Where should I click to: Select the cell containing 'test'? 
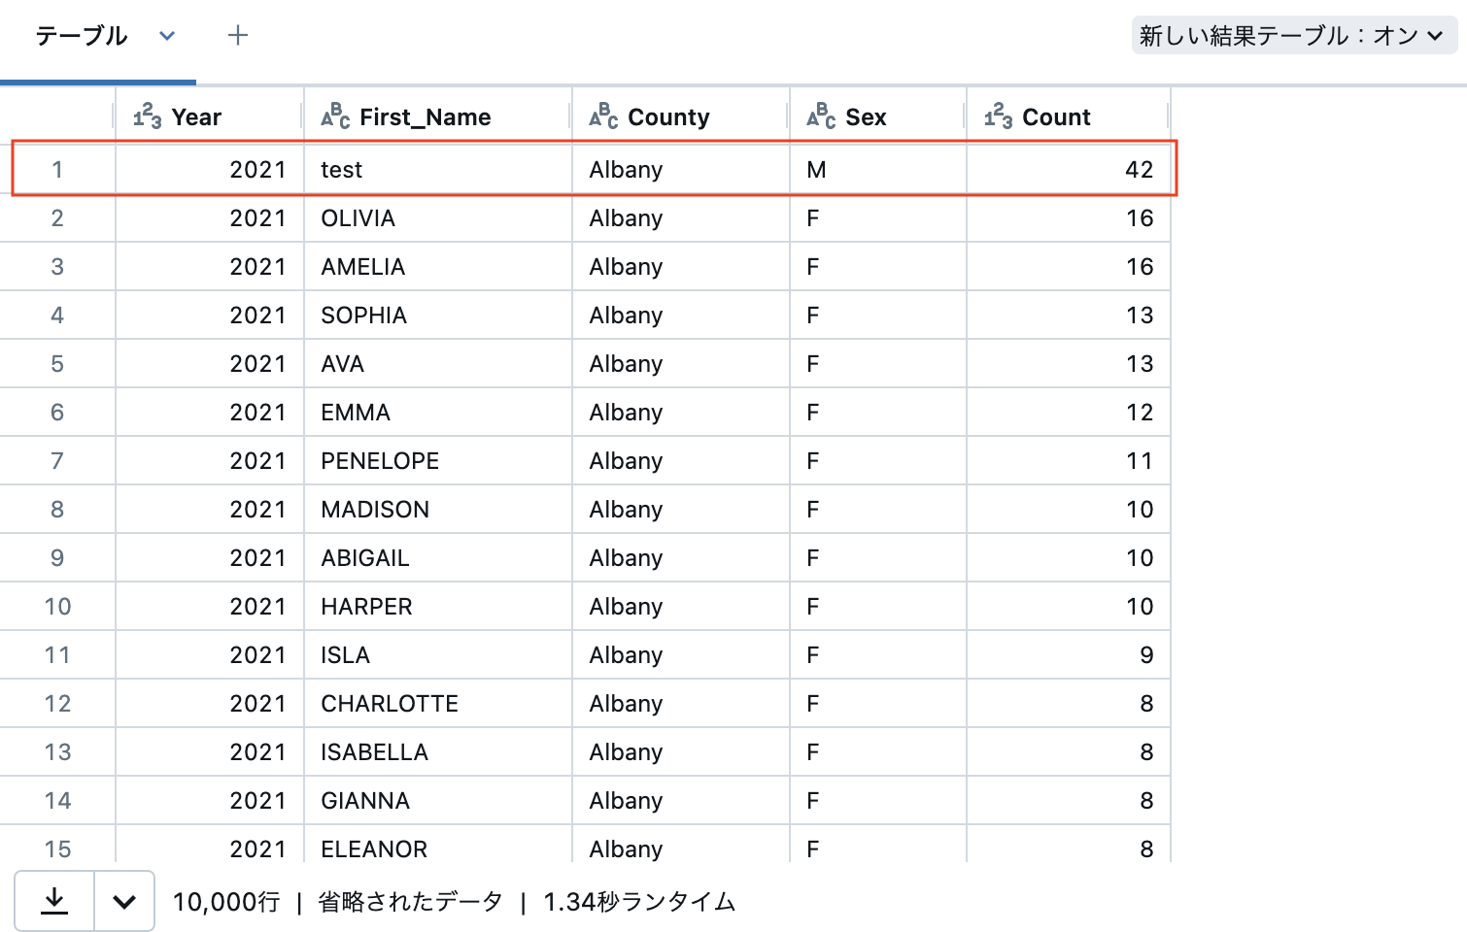click(438, 169)
